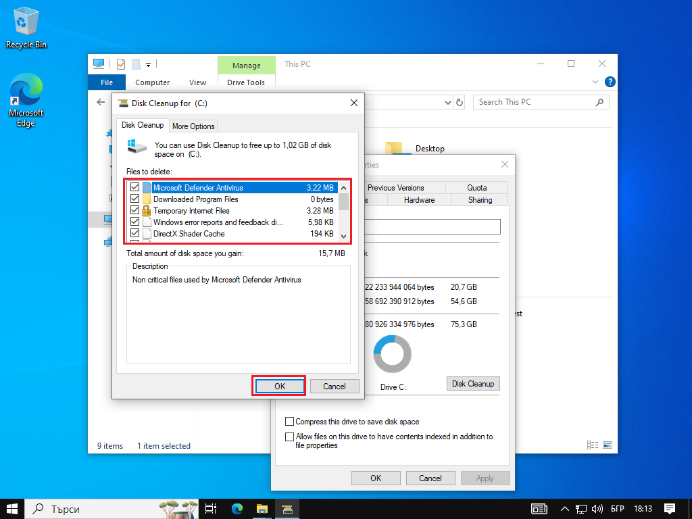Uncheck Microsoft Defender Antivirus checkbox

[x=134, y=187]
